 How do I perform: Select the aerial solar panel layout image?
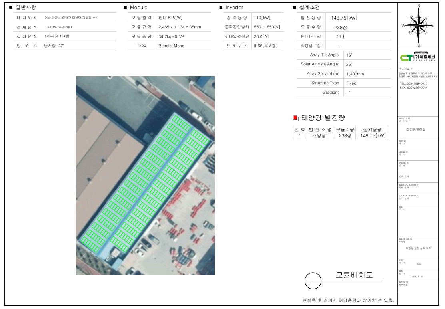(x=145, y=175)
